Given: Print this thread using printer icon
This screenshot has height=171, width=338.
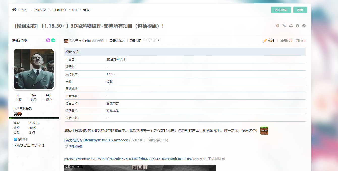Looking at the screenshot, I should click(291, 26).
